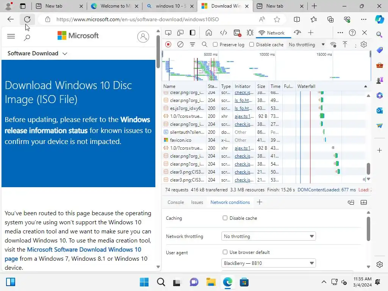The image size is (388, 291).
Task: Open the network conditions wifi-gear icon
Action: pyautogui.click(x=333, y=45)
